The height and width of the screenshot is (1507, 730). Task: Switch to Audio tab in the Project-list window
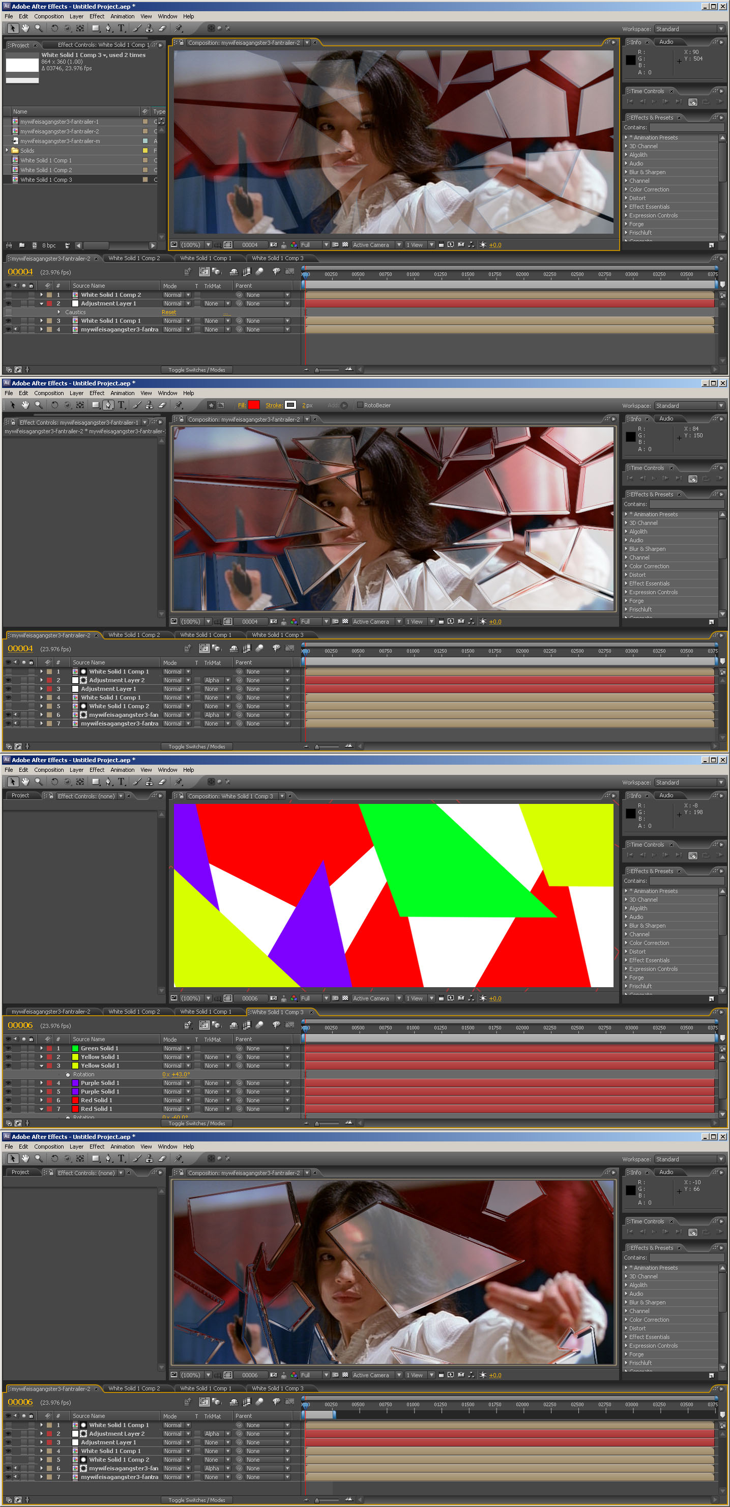[x=666, y=42]
